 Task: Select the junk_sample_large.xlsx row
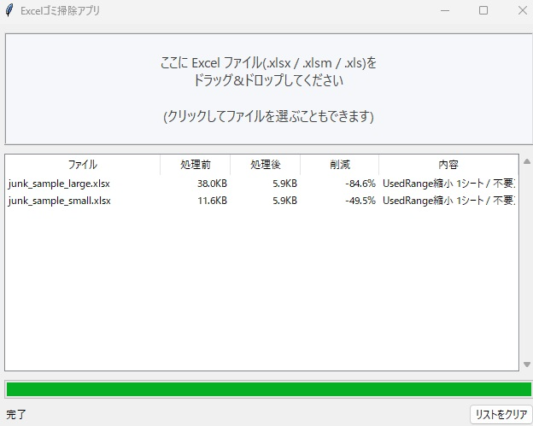pos(261,184)
